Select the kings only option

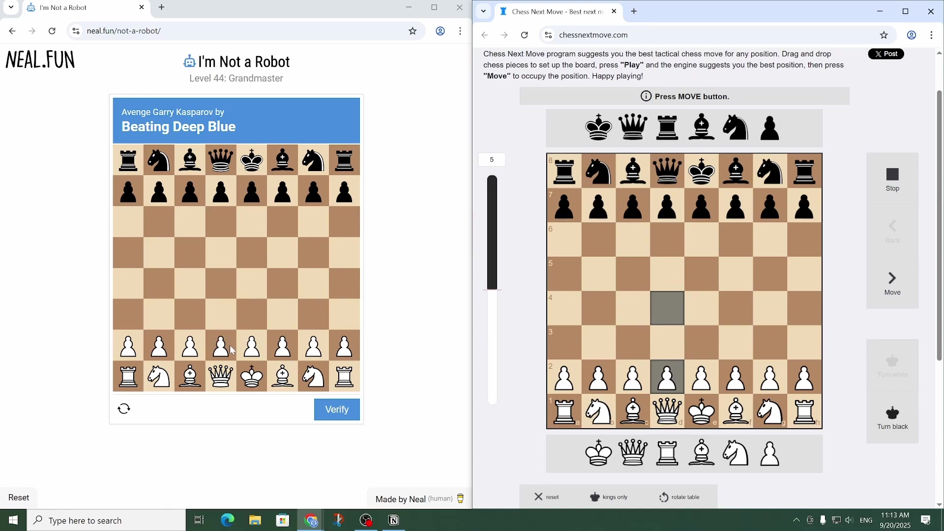(609, 497)
